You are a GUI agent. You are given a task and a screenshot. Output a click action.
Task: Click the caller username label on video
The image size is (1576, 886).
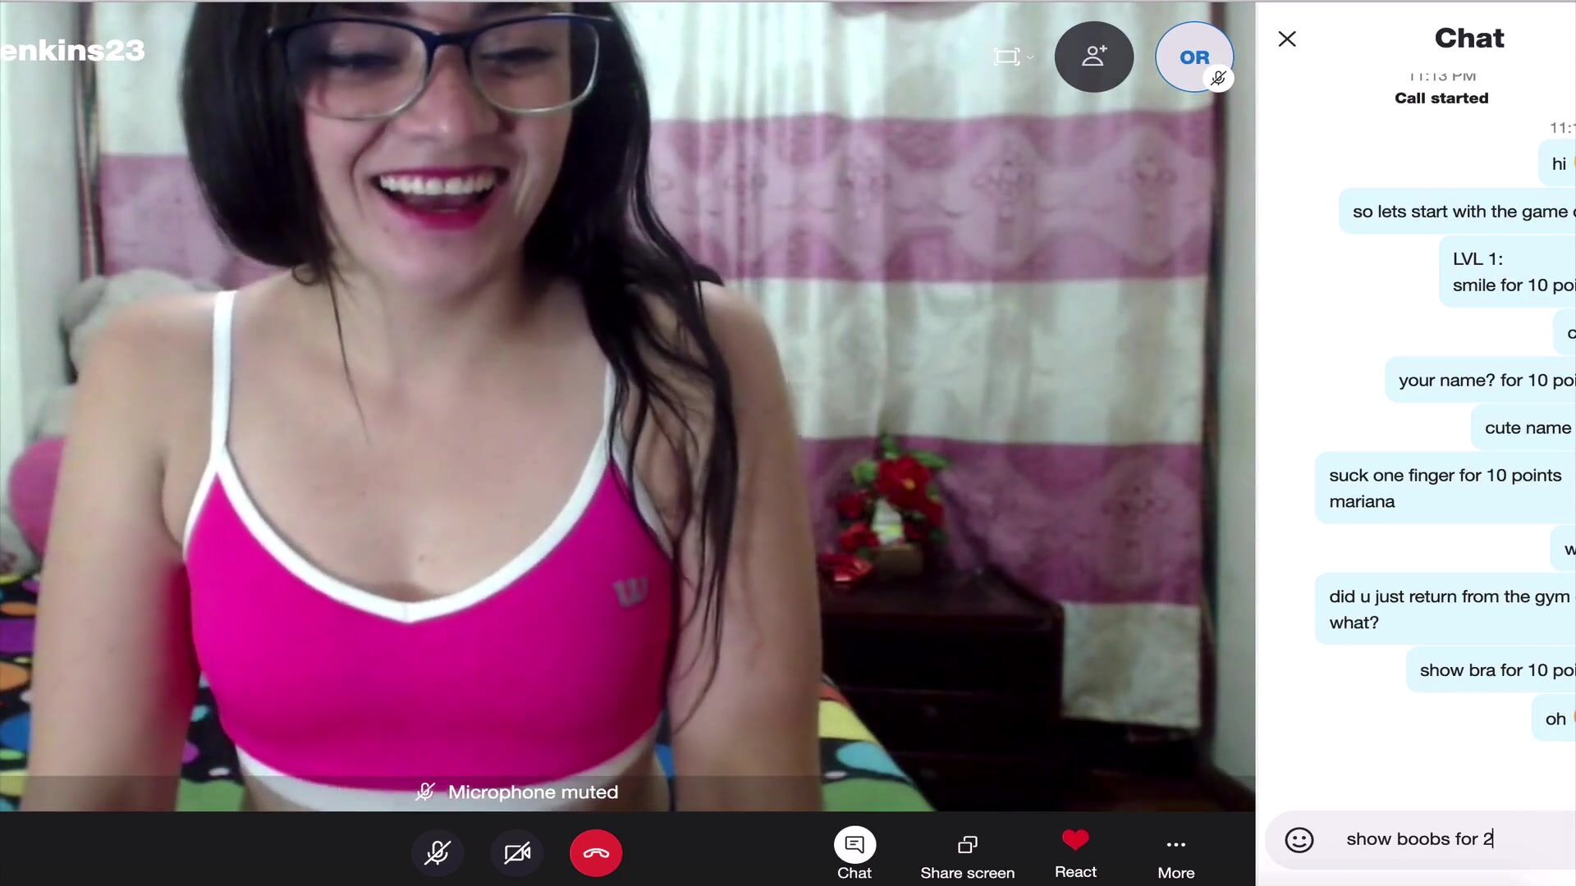(72, 51)
